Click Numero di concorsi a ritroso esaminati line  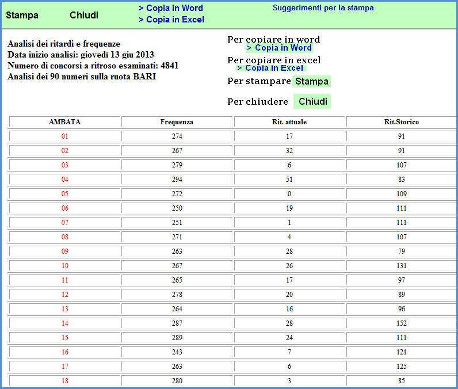[93, 66]
